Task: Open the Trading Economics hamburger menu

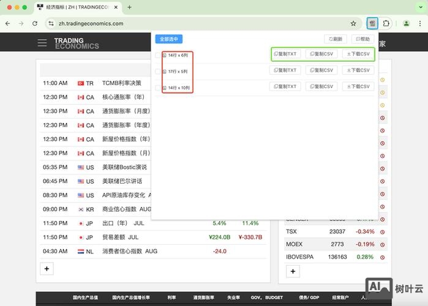Action: click(x=42, y=43)
